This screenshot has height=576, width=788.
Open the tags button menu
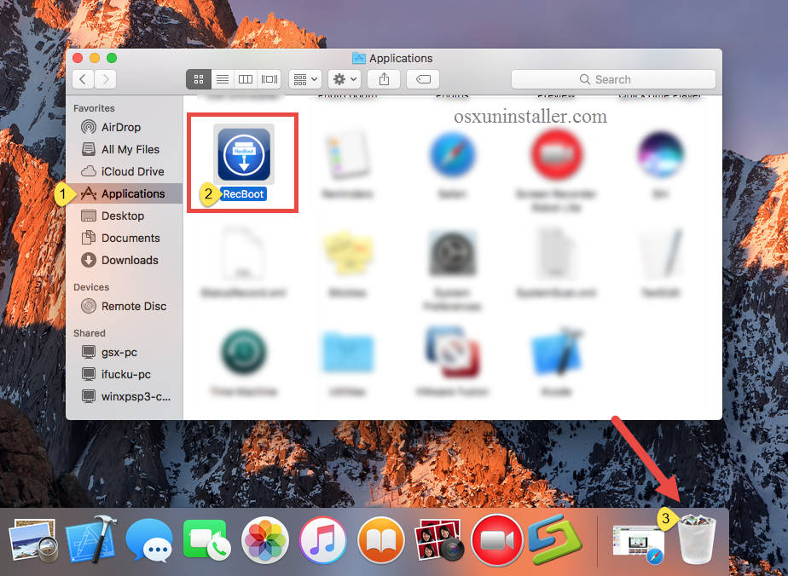(x=422, y=78)
